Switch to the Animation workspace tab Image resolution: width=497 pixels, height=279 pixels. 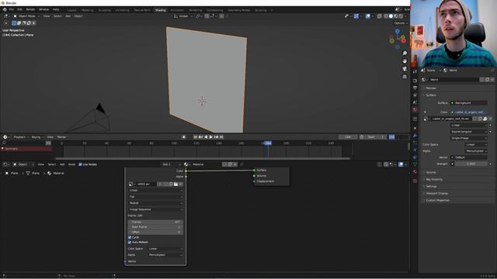(x=177, y=10)
